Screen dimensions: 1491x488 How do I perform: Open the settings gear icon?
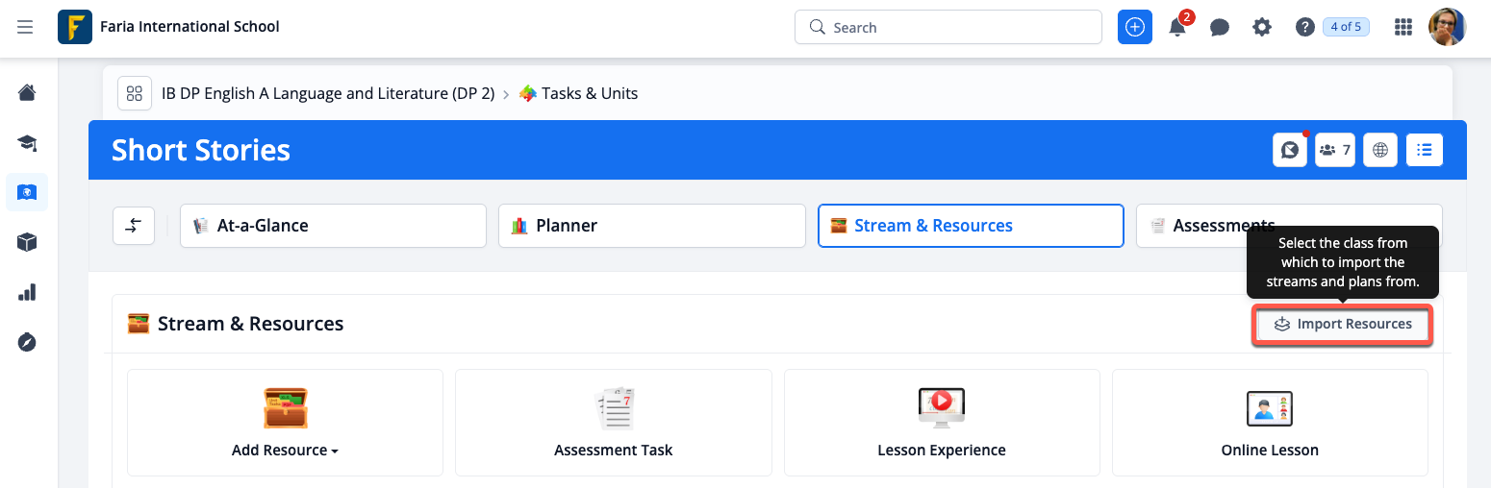pos(1262,28)
